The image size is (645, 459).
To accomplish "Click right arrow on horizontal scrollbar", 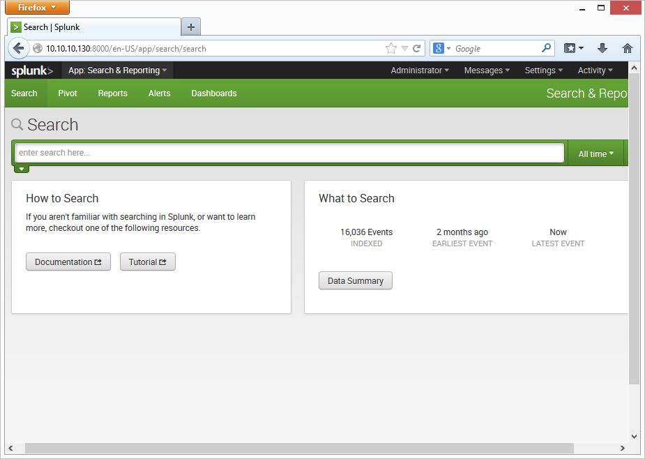I will pyautogui.click(x=623, y=448).
